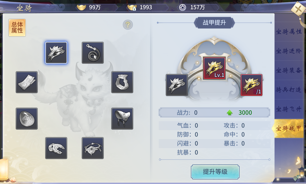Click the golden Lv.1 helmet icon
306x184 pixels.
tap(214, 68)
